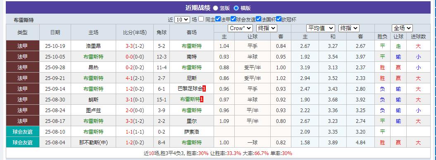Click red card badge beside 巴黎足球会

tap(205, 89)
